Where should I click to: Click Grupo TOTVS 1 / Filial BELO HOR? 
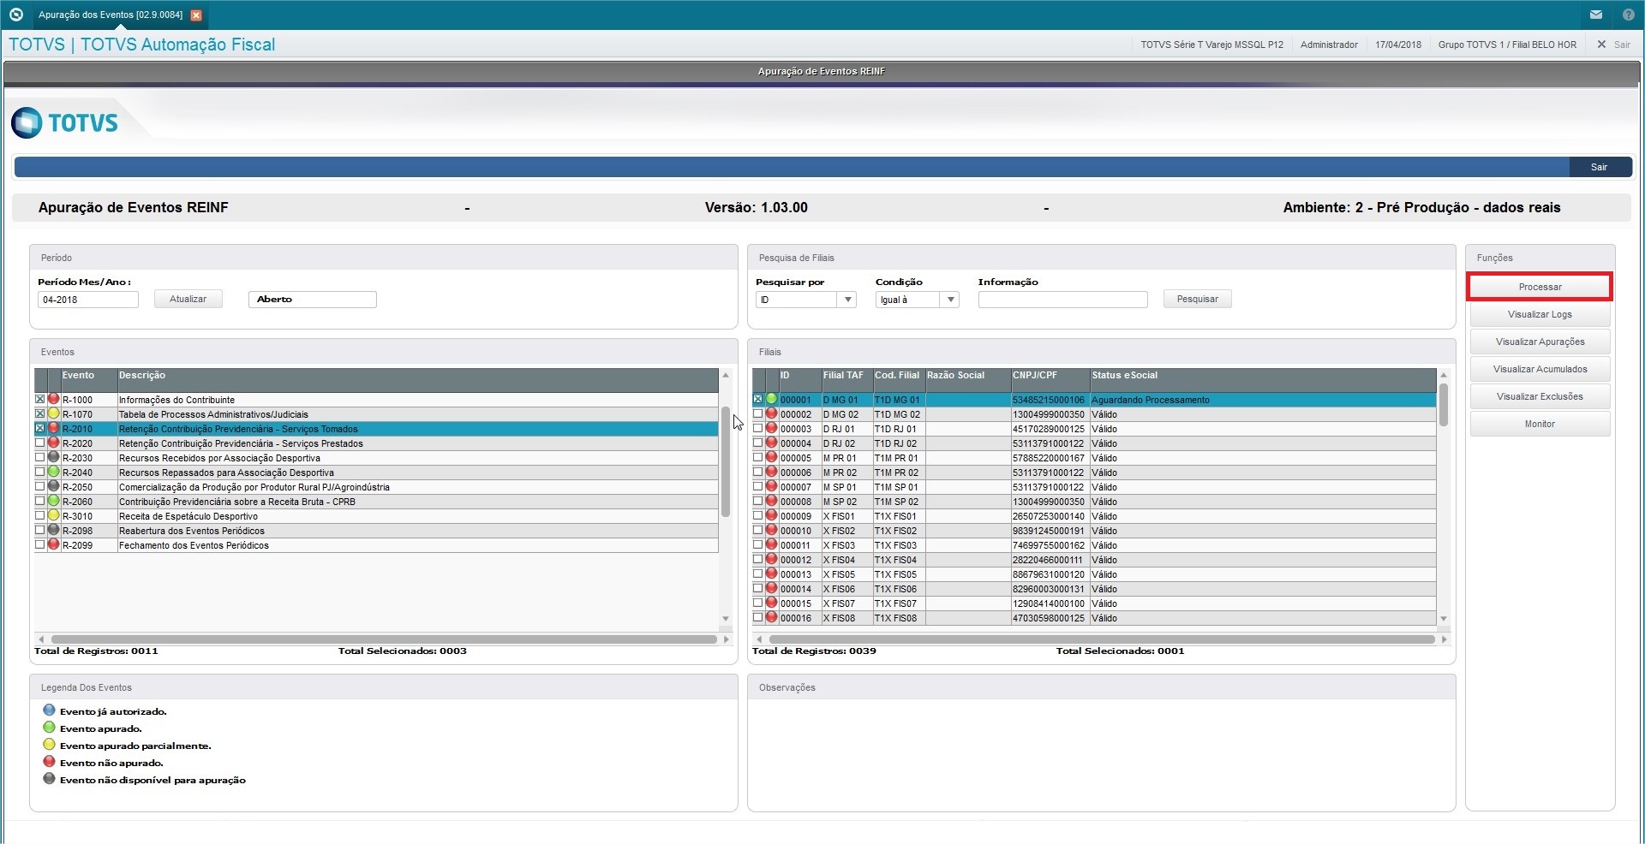(x=1507, y=45)
